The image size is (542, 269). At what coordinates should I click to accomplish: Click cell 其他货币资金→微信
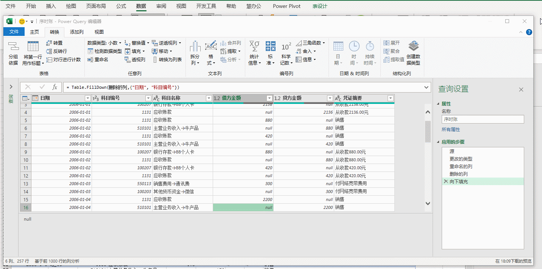182,192
